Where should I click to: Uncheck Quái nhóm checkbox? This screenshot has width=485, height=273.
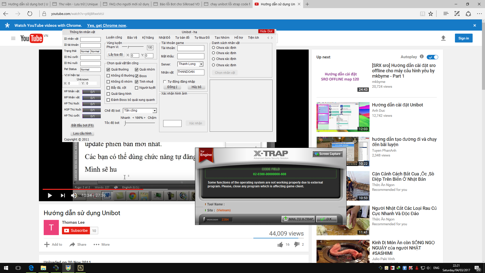point(136,70)
